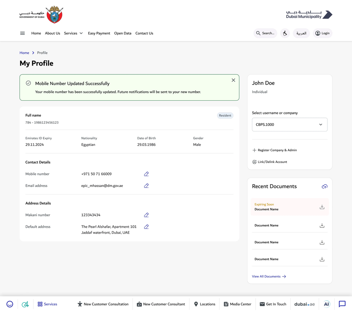Open the happiness meter smiley icon

(x=10, y=304)
